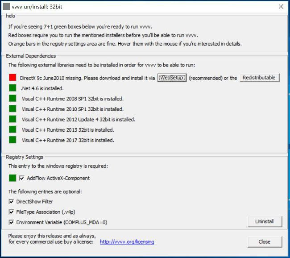
Task: Click the 'vvvv un/install: 32bit' title text
Action: point(37,7)
